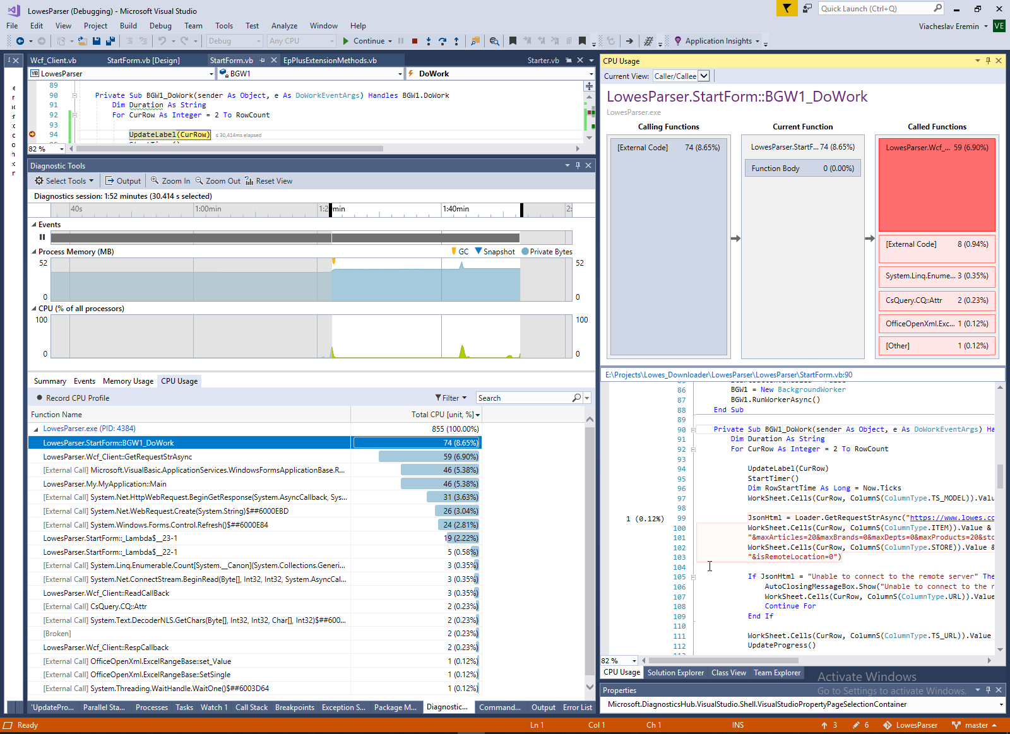Viewport: 1010px width, 734px height.
Task: Click the Stop Debugging red square
Action: pyautogui.click(x=415, y=41)
